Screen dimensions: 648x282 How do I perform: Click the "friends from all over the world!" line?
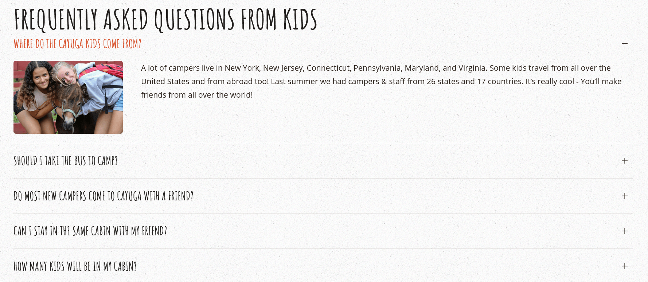[x=197, y=95]
